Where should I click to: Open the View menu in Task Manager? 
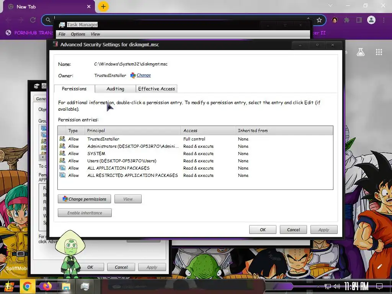(x=95, y=34)
